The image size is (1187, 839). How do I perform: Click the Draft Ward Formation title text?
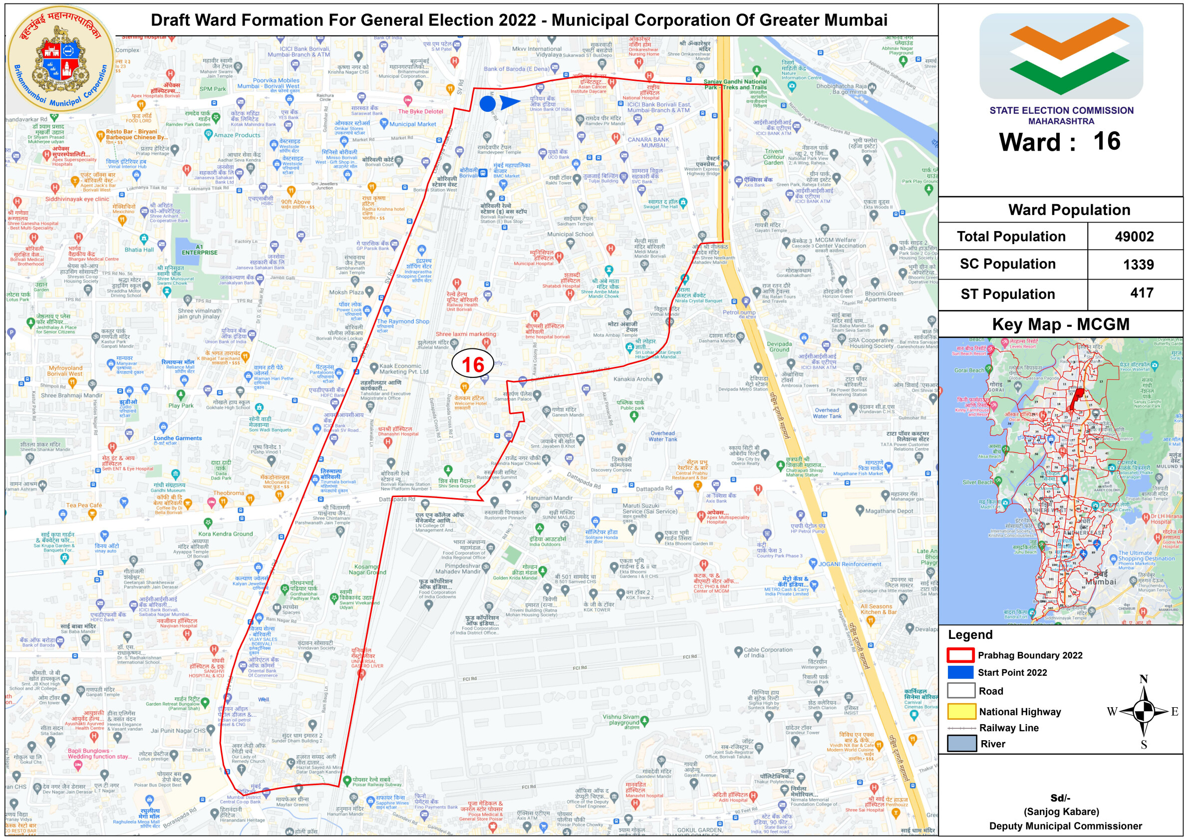[x=519, y=20]
